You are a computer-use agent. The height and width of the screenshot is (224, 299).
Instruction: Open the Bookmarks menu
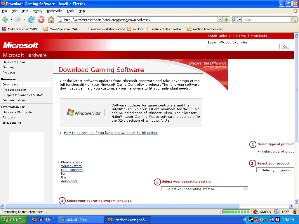point(54,11)
